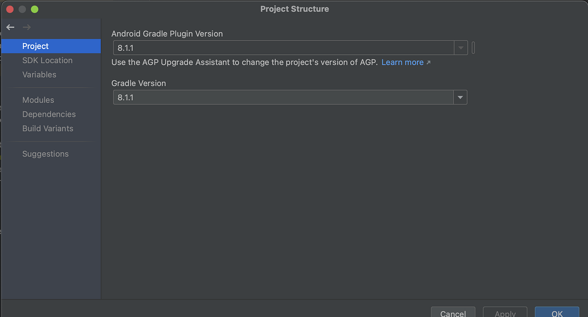Open SDK Location settings

click(x=47, y=60)
